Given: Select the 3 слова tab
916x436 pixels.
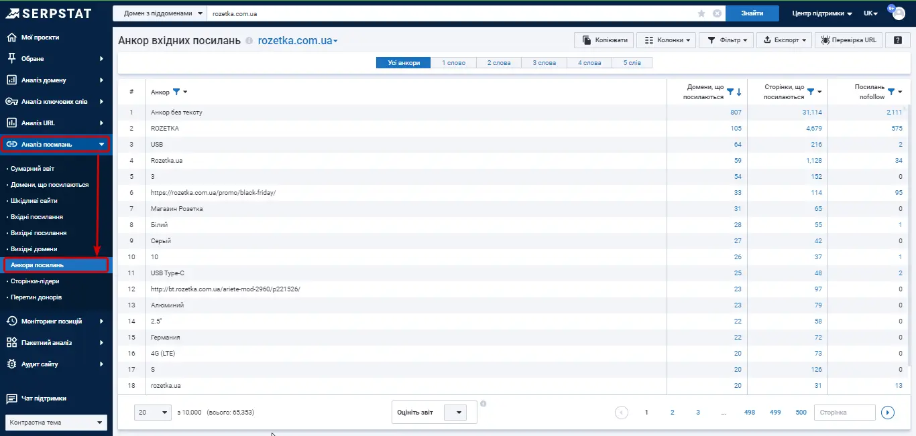Looking at the screenshot, I should (x=544, y=63).
